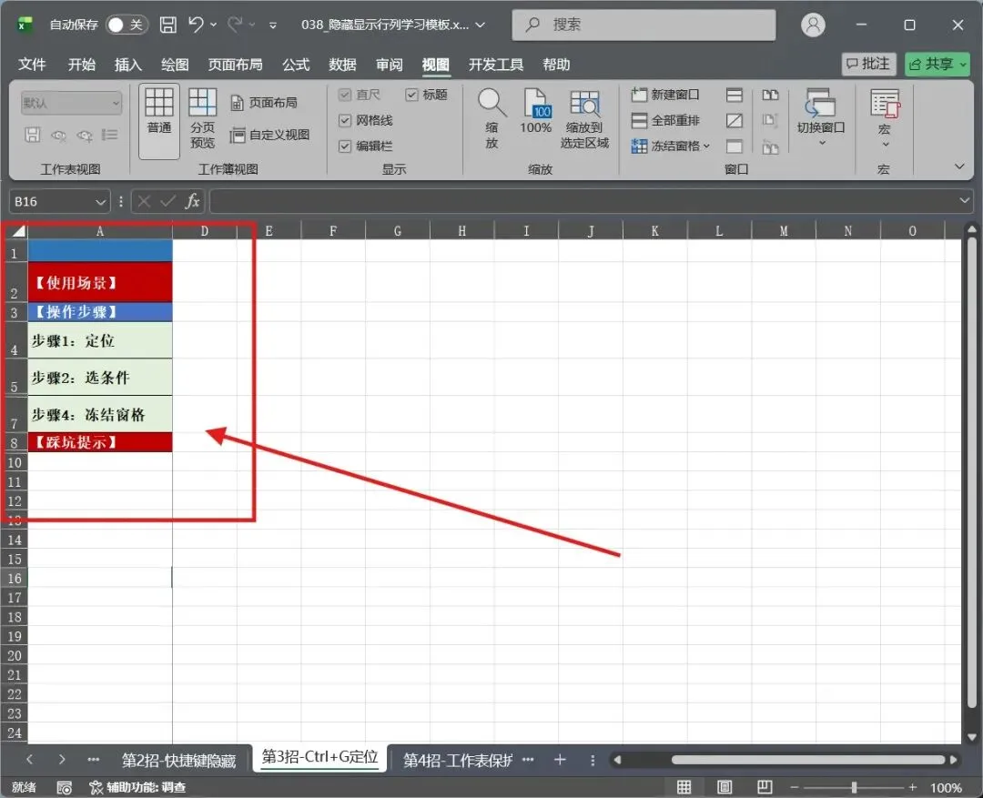
Task: Switch to sheet 第2招-快捷键隐藏
Action: coord(178,761)
